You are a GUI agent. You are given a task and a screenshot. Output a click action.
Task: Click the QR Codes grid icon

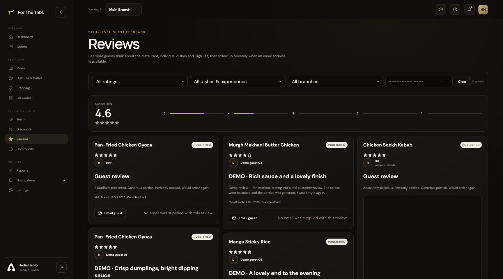pyautogui.click(x=11, y=98)
